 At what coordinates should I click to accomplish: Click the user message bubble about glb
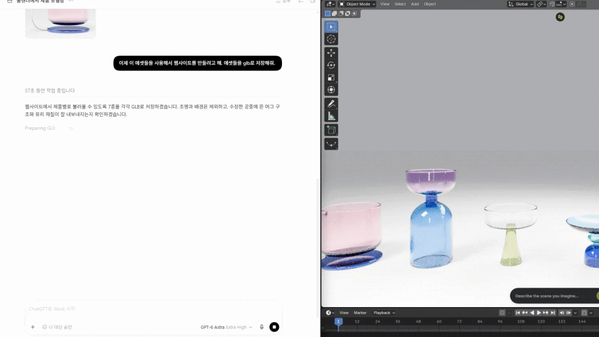coord(198,63)
